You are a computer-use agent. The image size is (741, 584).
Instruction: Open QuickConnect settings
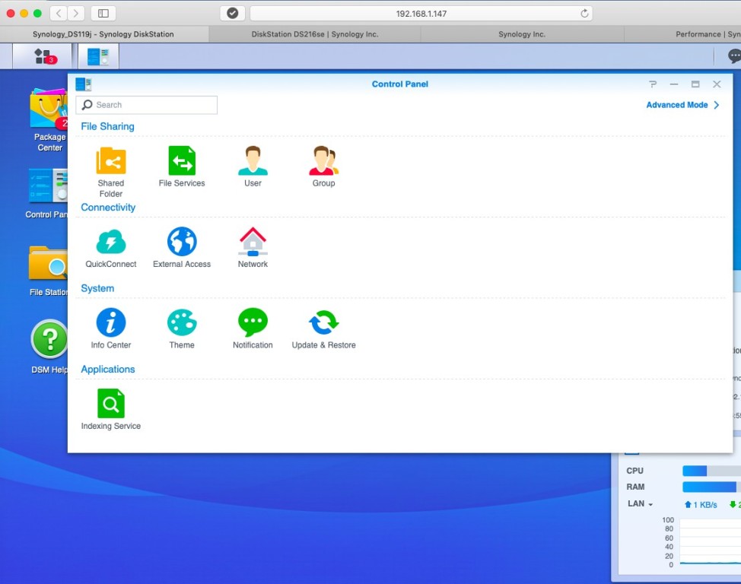pyautogui.click(x=111, y=248)
